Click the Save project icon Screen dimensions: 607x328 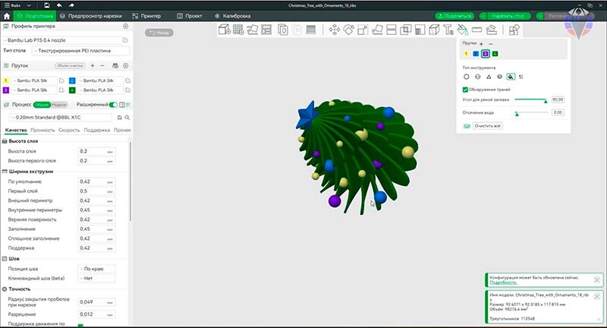[46, 5]
